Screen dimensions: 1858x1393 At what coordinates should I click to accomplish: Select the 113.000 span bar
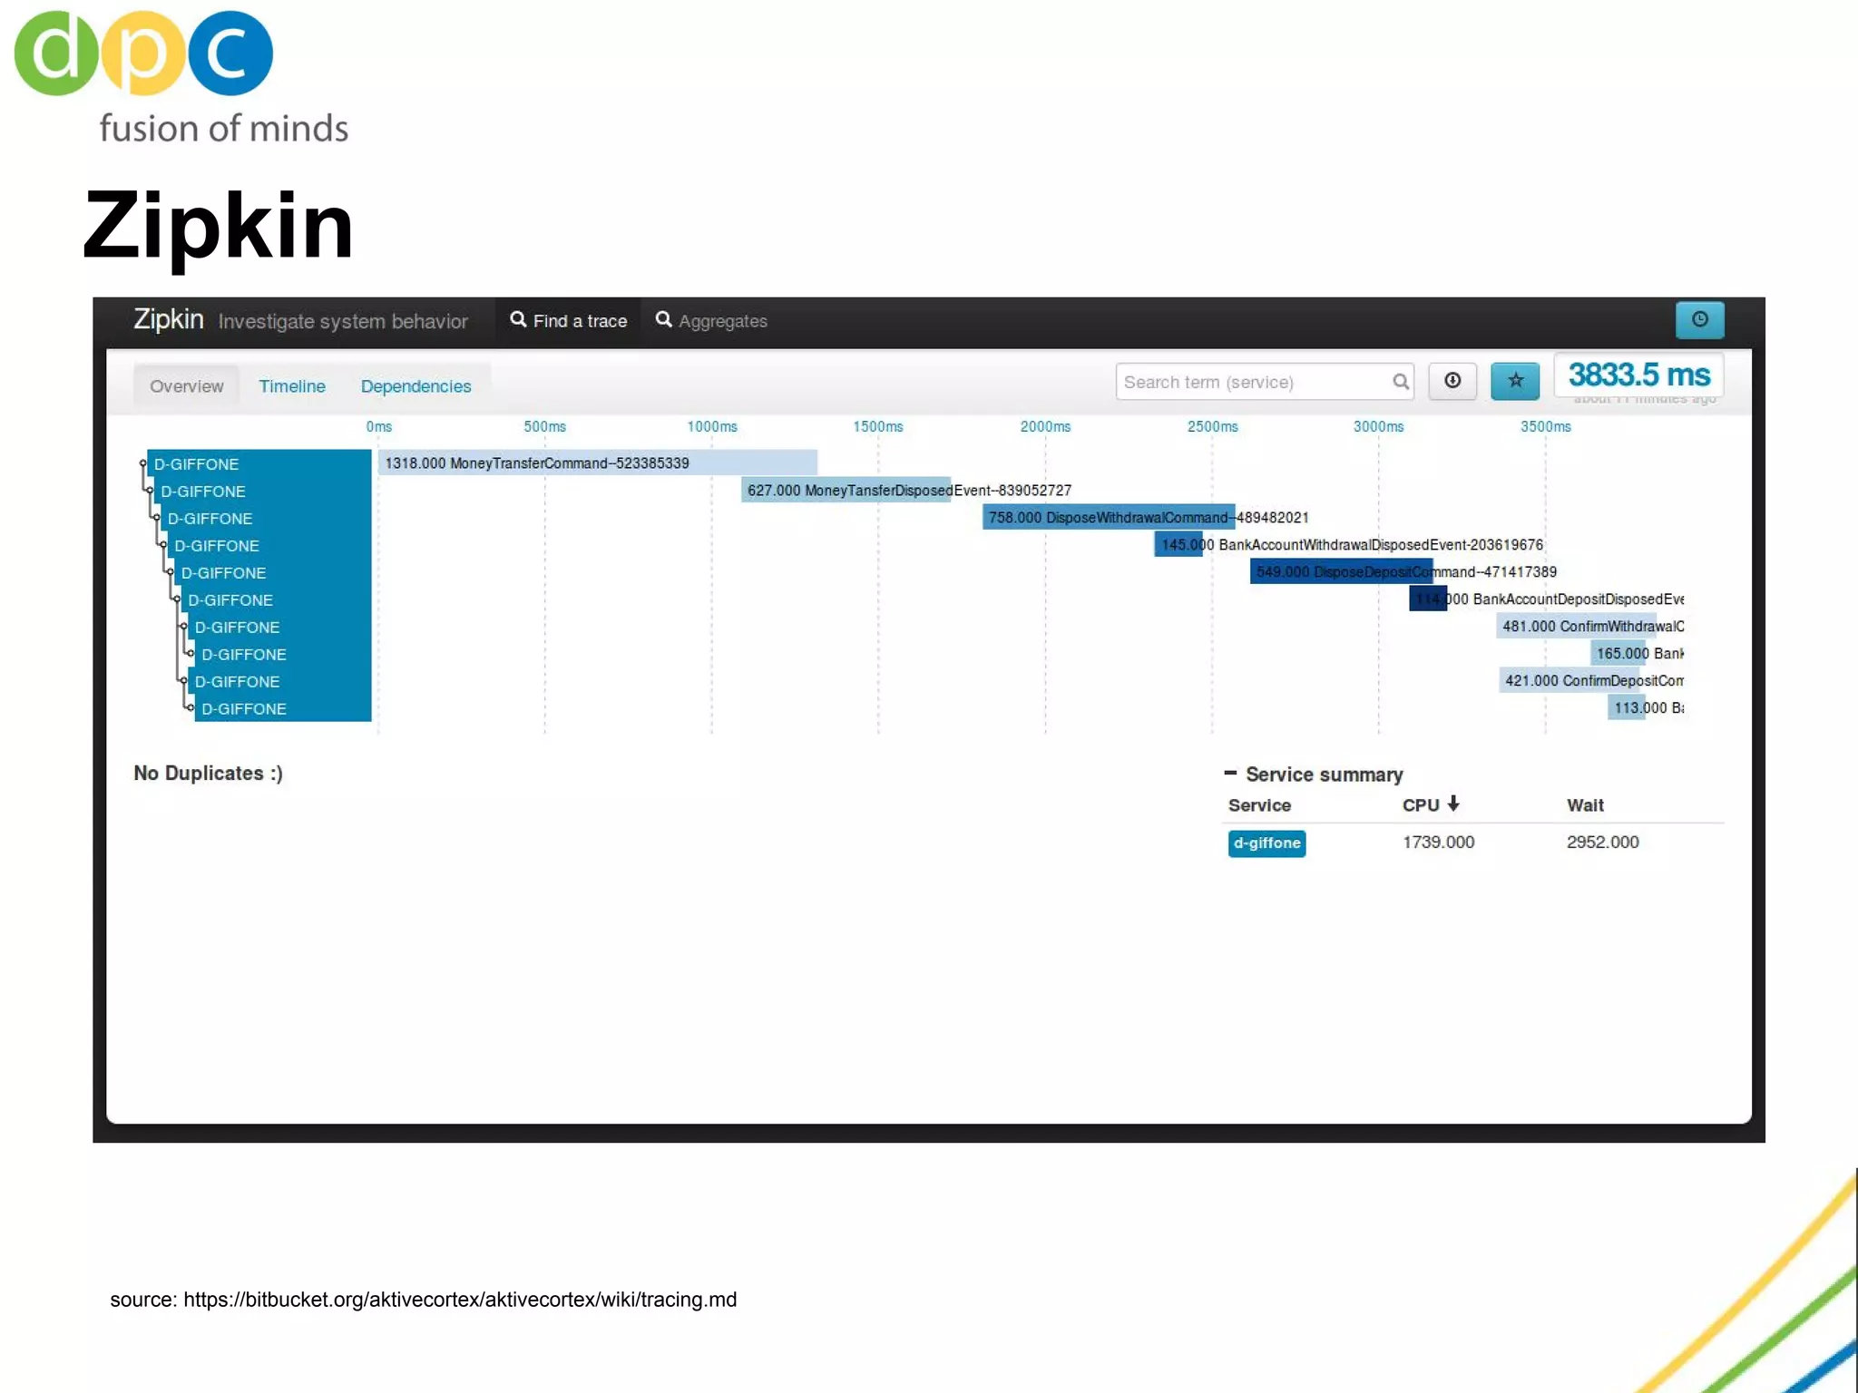1626,707
